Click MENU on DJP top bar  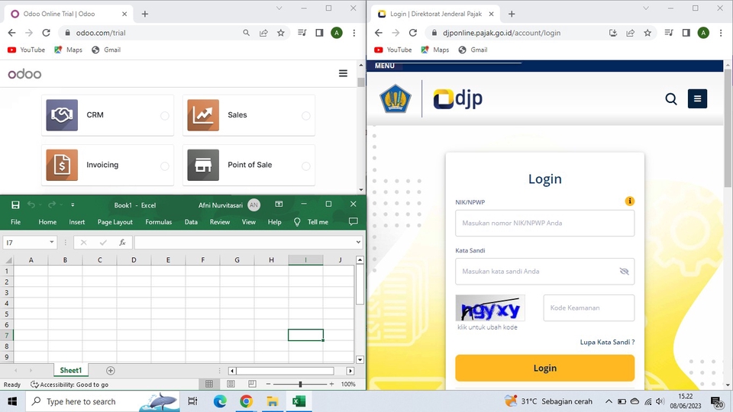coord(385,66)
